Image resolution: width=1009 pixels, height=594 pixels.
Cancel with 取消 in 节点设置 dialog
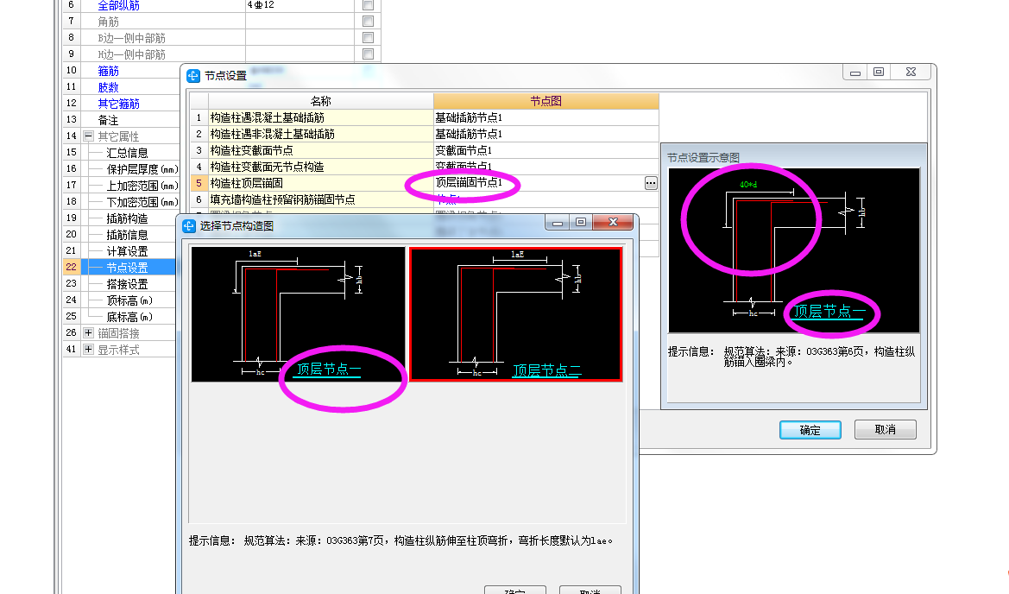click(886, 429)
